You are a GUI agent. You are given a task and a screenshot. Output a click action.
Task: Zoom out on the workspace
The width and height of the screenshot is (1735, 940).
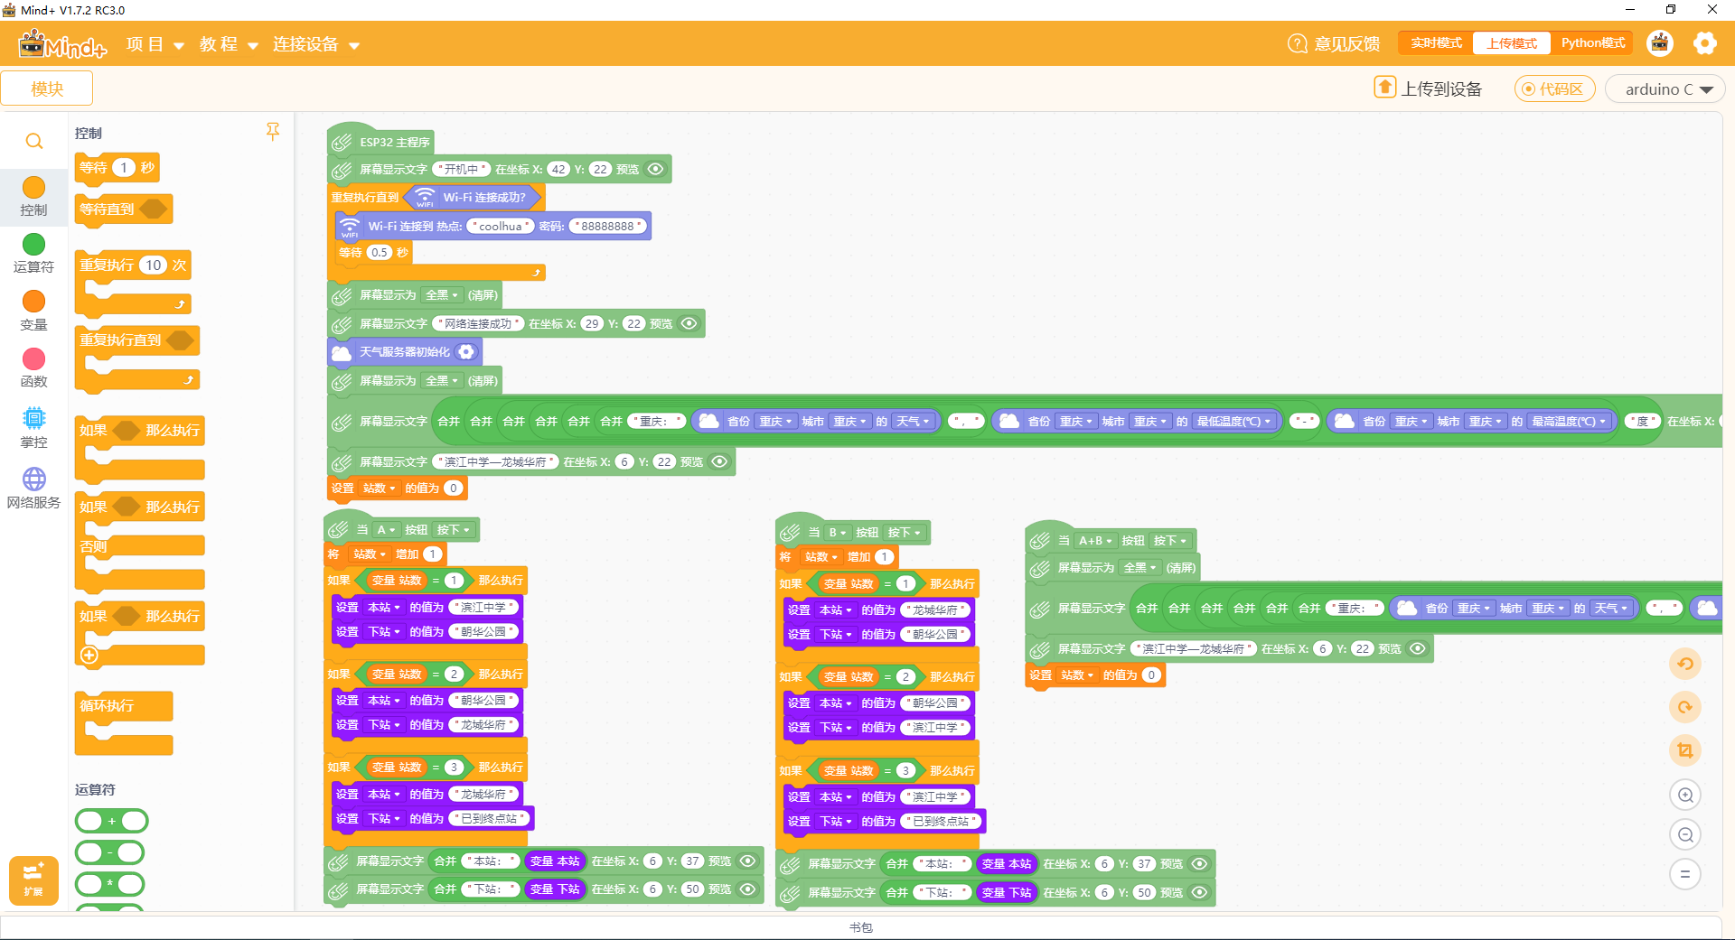(x=1685, y=835)
